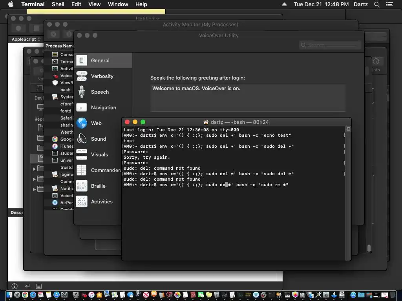Screen dimensions: 402x301
Task: Select Google Chrome process in Activity Monitor
Action: click(59, 139)
